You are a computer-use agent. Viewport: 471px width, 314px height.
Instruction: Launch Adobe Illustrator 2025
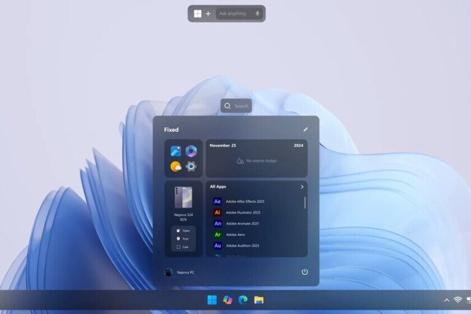coord(237,212)
